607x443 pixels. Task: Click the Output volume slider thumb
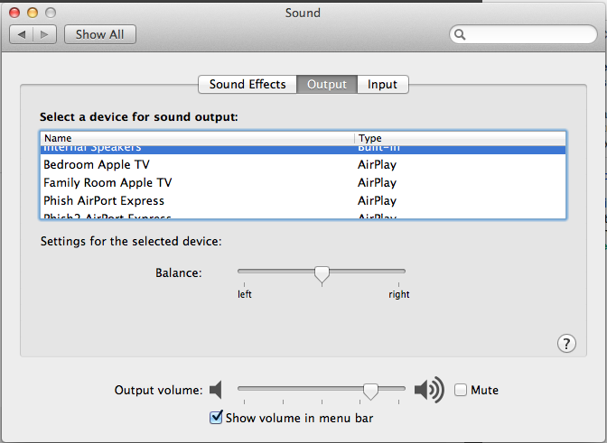(x=370, y=392)
